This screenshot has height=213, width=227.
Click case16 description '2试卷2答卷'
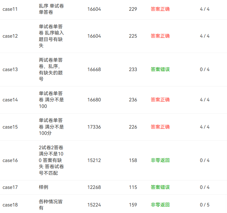point(51,160)
